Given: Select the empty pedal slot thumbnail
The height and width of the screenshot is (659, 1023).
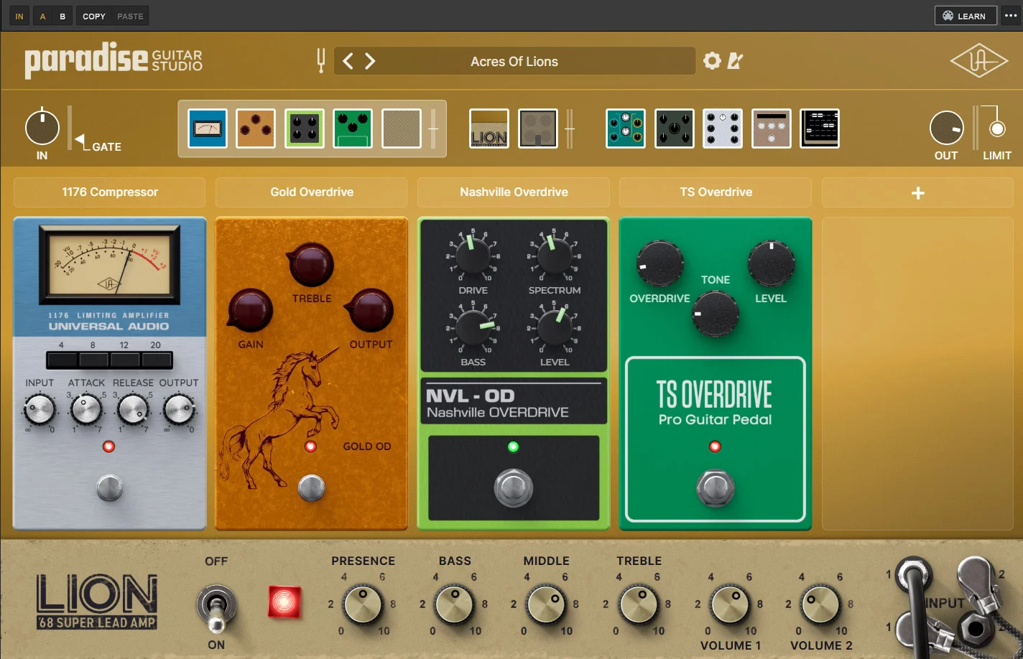Looking at the screenshot, I should pos(402,128).
